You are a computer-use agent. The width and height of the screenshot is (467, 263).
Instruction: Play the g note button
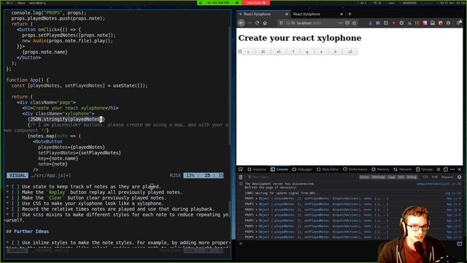(x=307, y=52)
